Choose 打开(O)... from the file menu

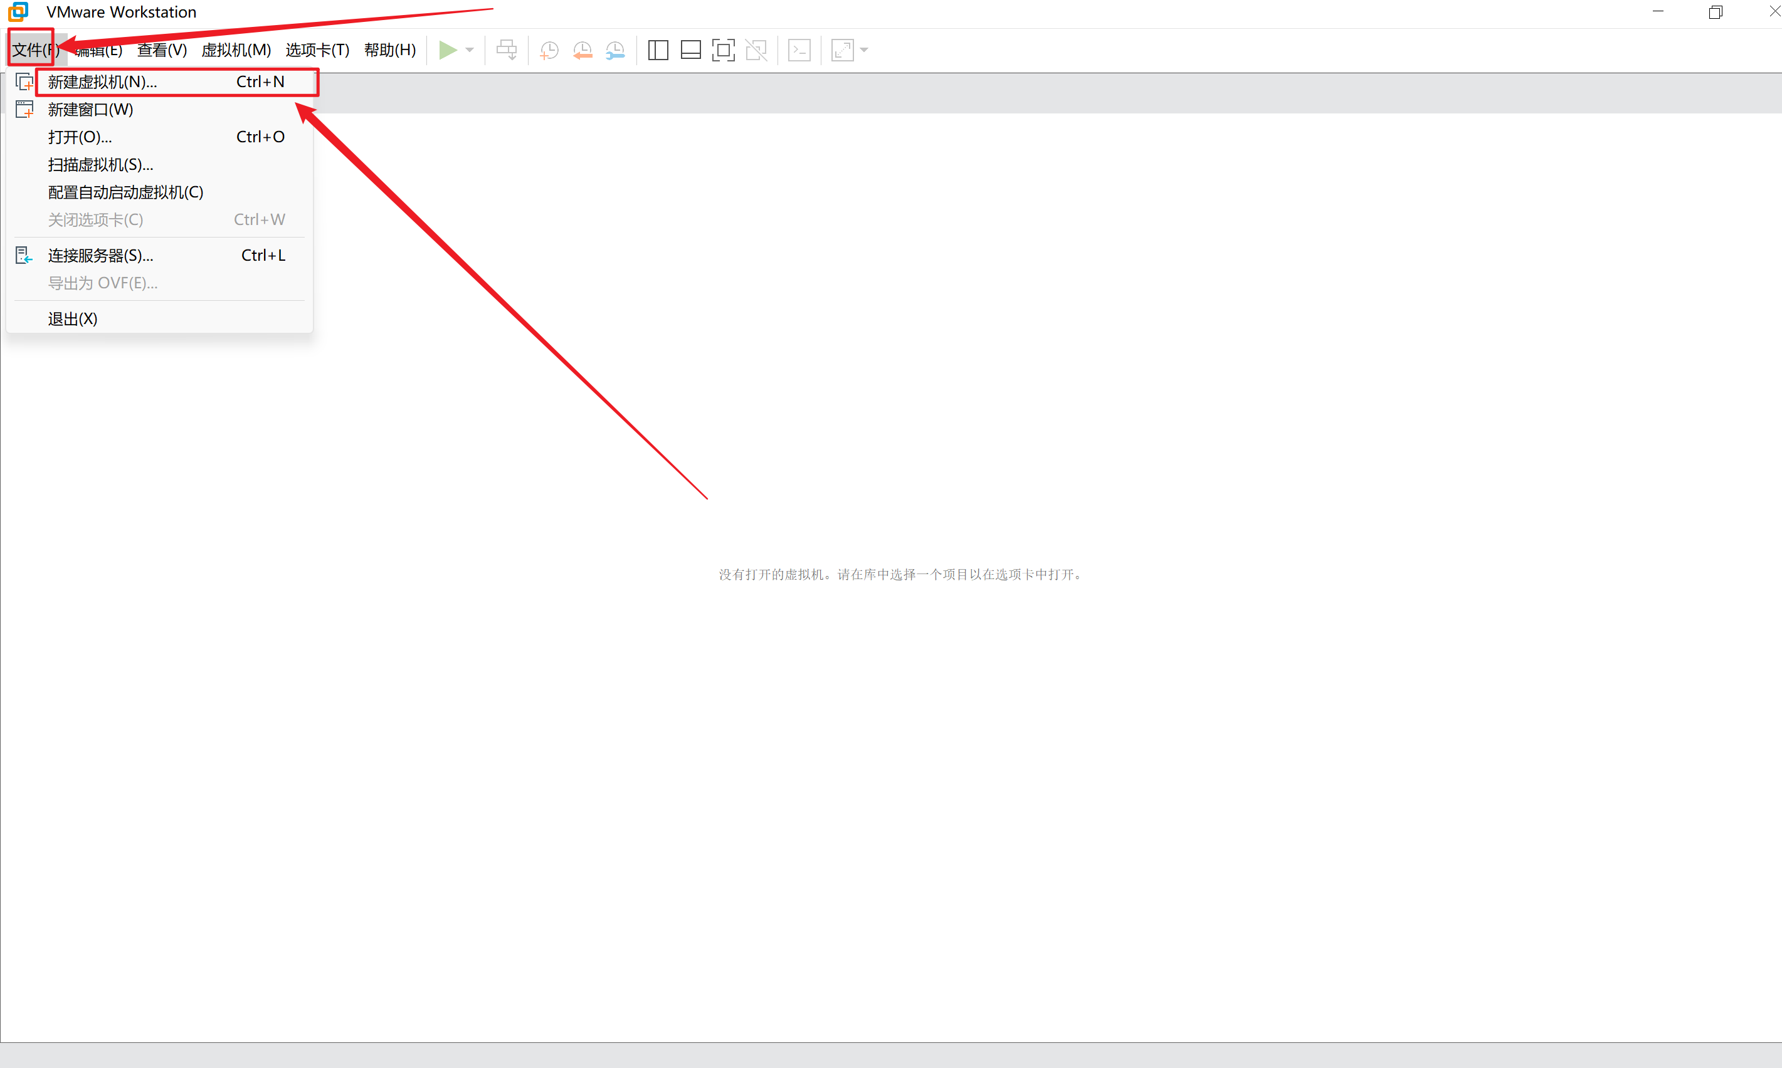point(80,137)
